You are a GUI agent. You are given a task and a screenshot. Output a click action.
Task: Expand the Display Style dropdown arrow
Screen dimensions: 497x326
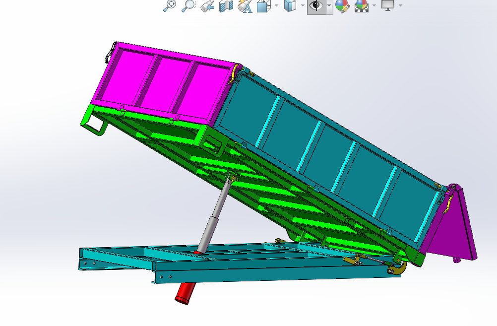pyautogui.click(x=303, y=5)
